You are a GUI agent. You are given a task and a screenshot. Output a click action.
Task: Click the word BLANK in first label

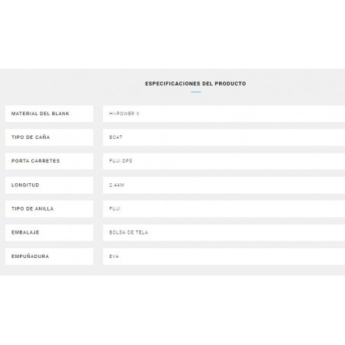60,114
